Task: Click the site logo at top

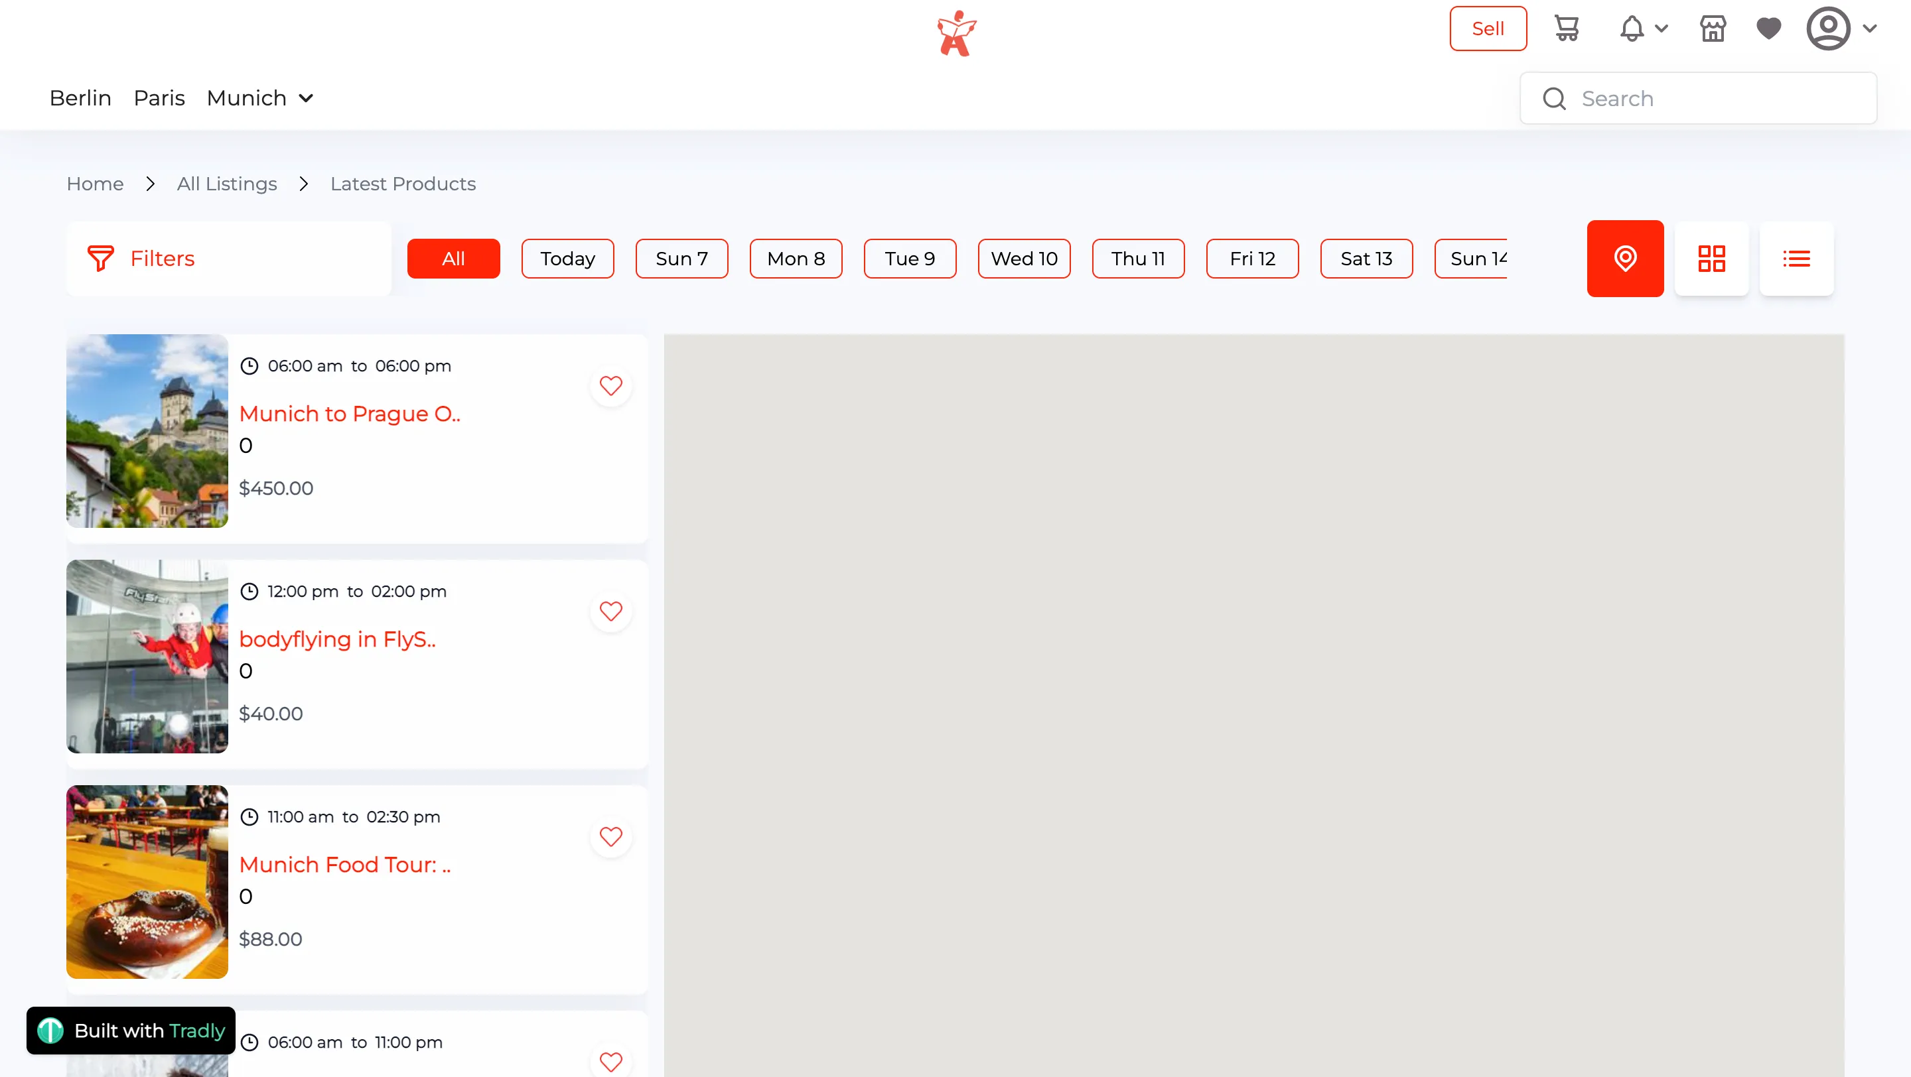Action: point(955,33)
